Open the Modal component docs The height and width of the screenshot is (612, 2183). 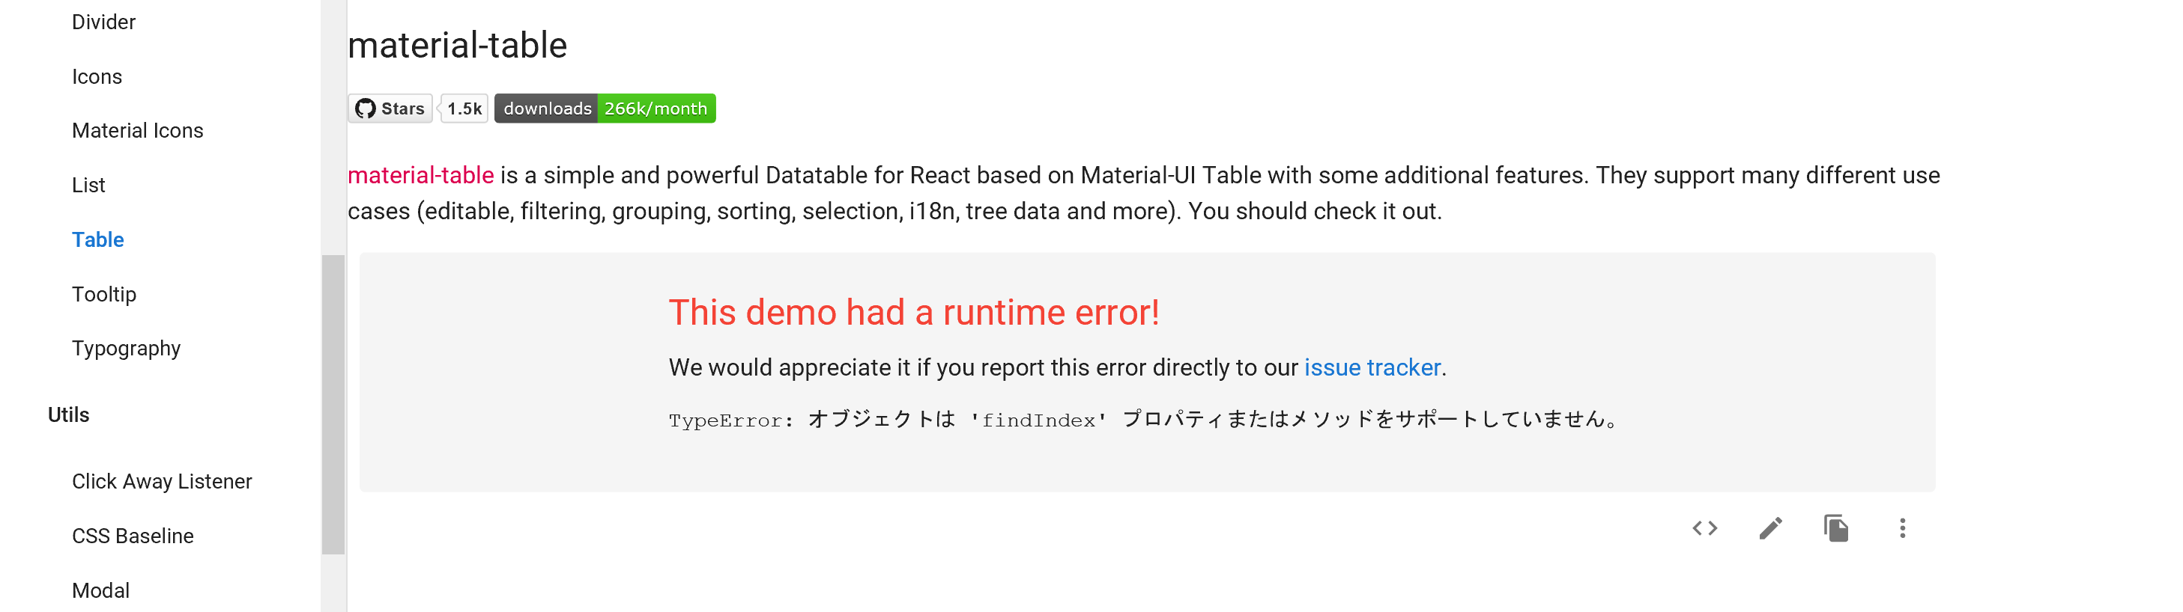(x=100, y=590)
